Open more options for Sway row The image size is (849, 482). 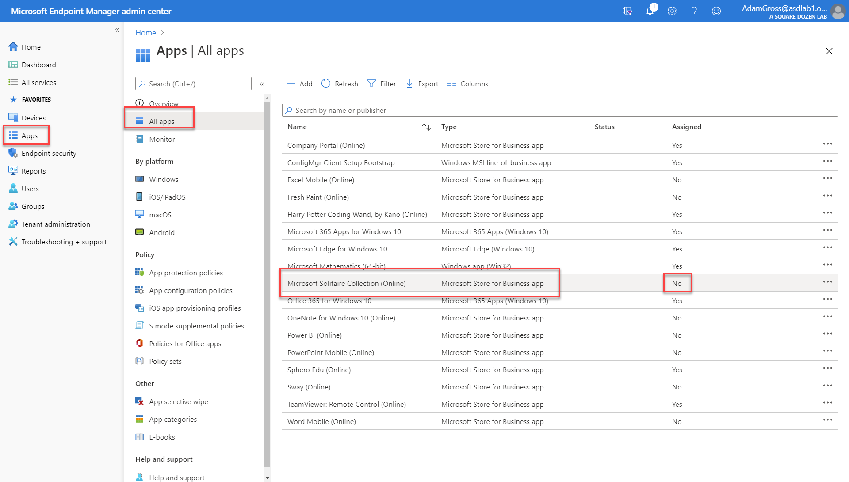click(828, 386)
